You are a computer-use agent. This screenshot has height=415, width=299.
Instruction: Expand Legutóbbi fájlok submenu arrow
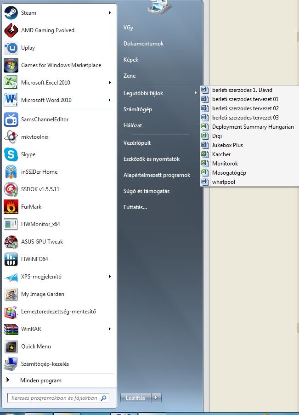click(x=195, y=93)
